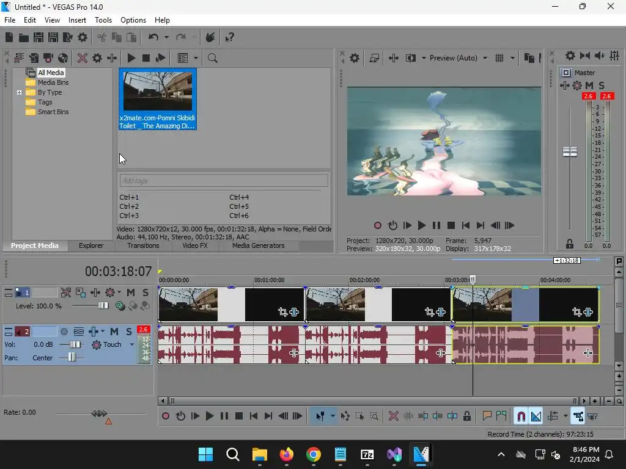Viewport: 626px width, 469px height.
Task: Toggle Mute on the Master bus
Action: [589, 85]
